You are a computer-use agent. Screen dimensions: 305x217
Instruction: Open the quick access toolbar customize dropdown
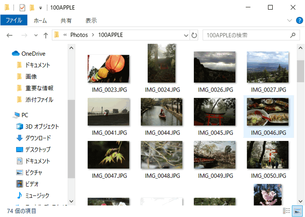click(41, 8)
